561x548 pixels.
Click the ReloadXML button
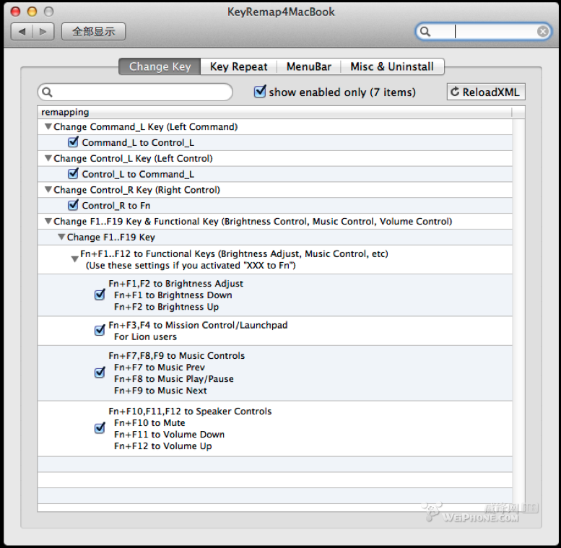point(486,92)
